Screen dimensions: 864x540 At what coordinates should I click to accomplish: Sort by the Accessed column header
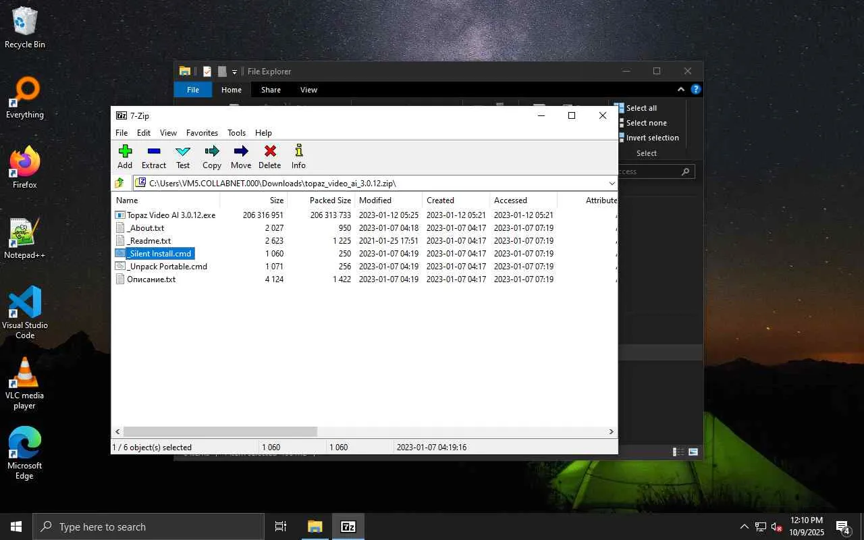524,200
